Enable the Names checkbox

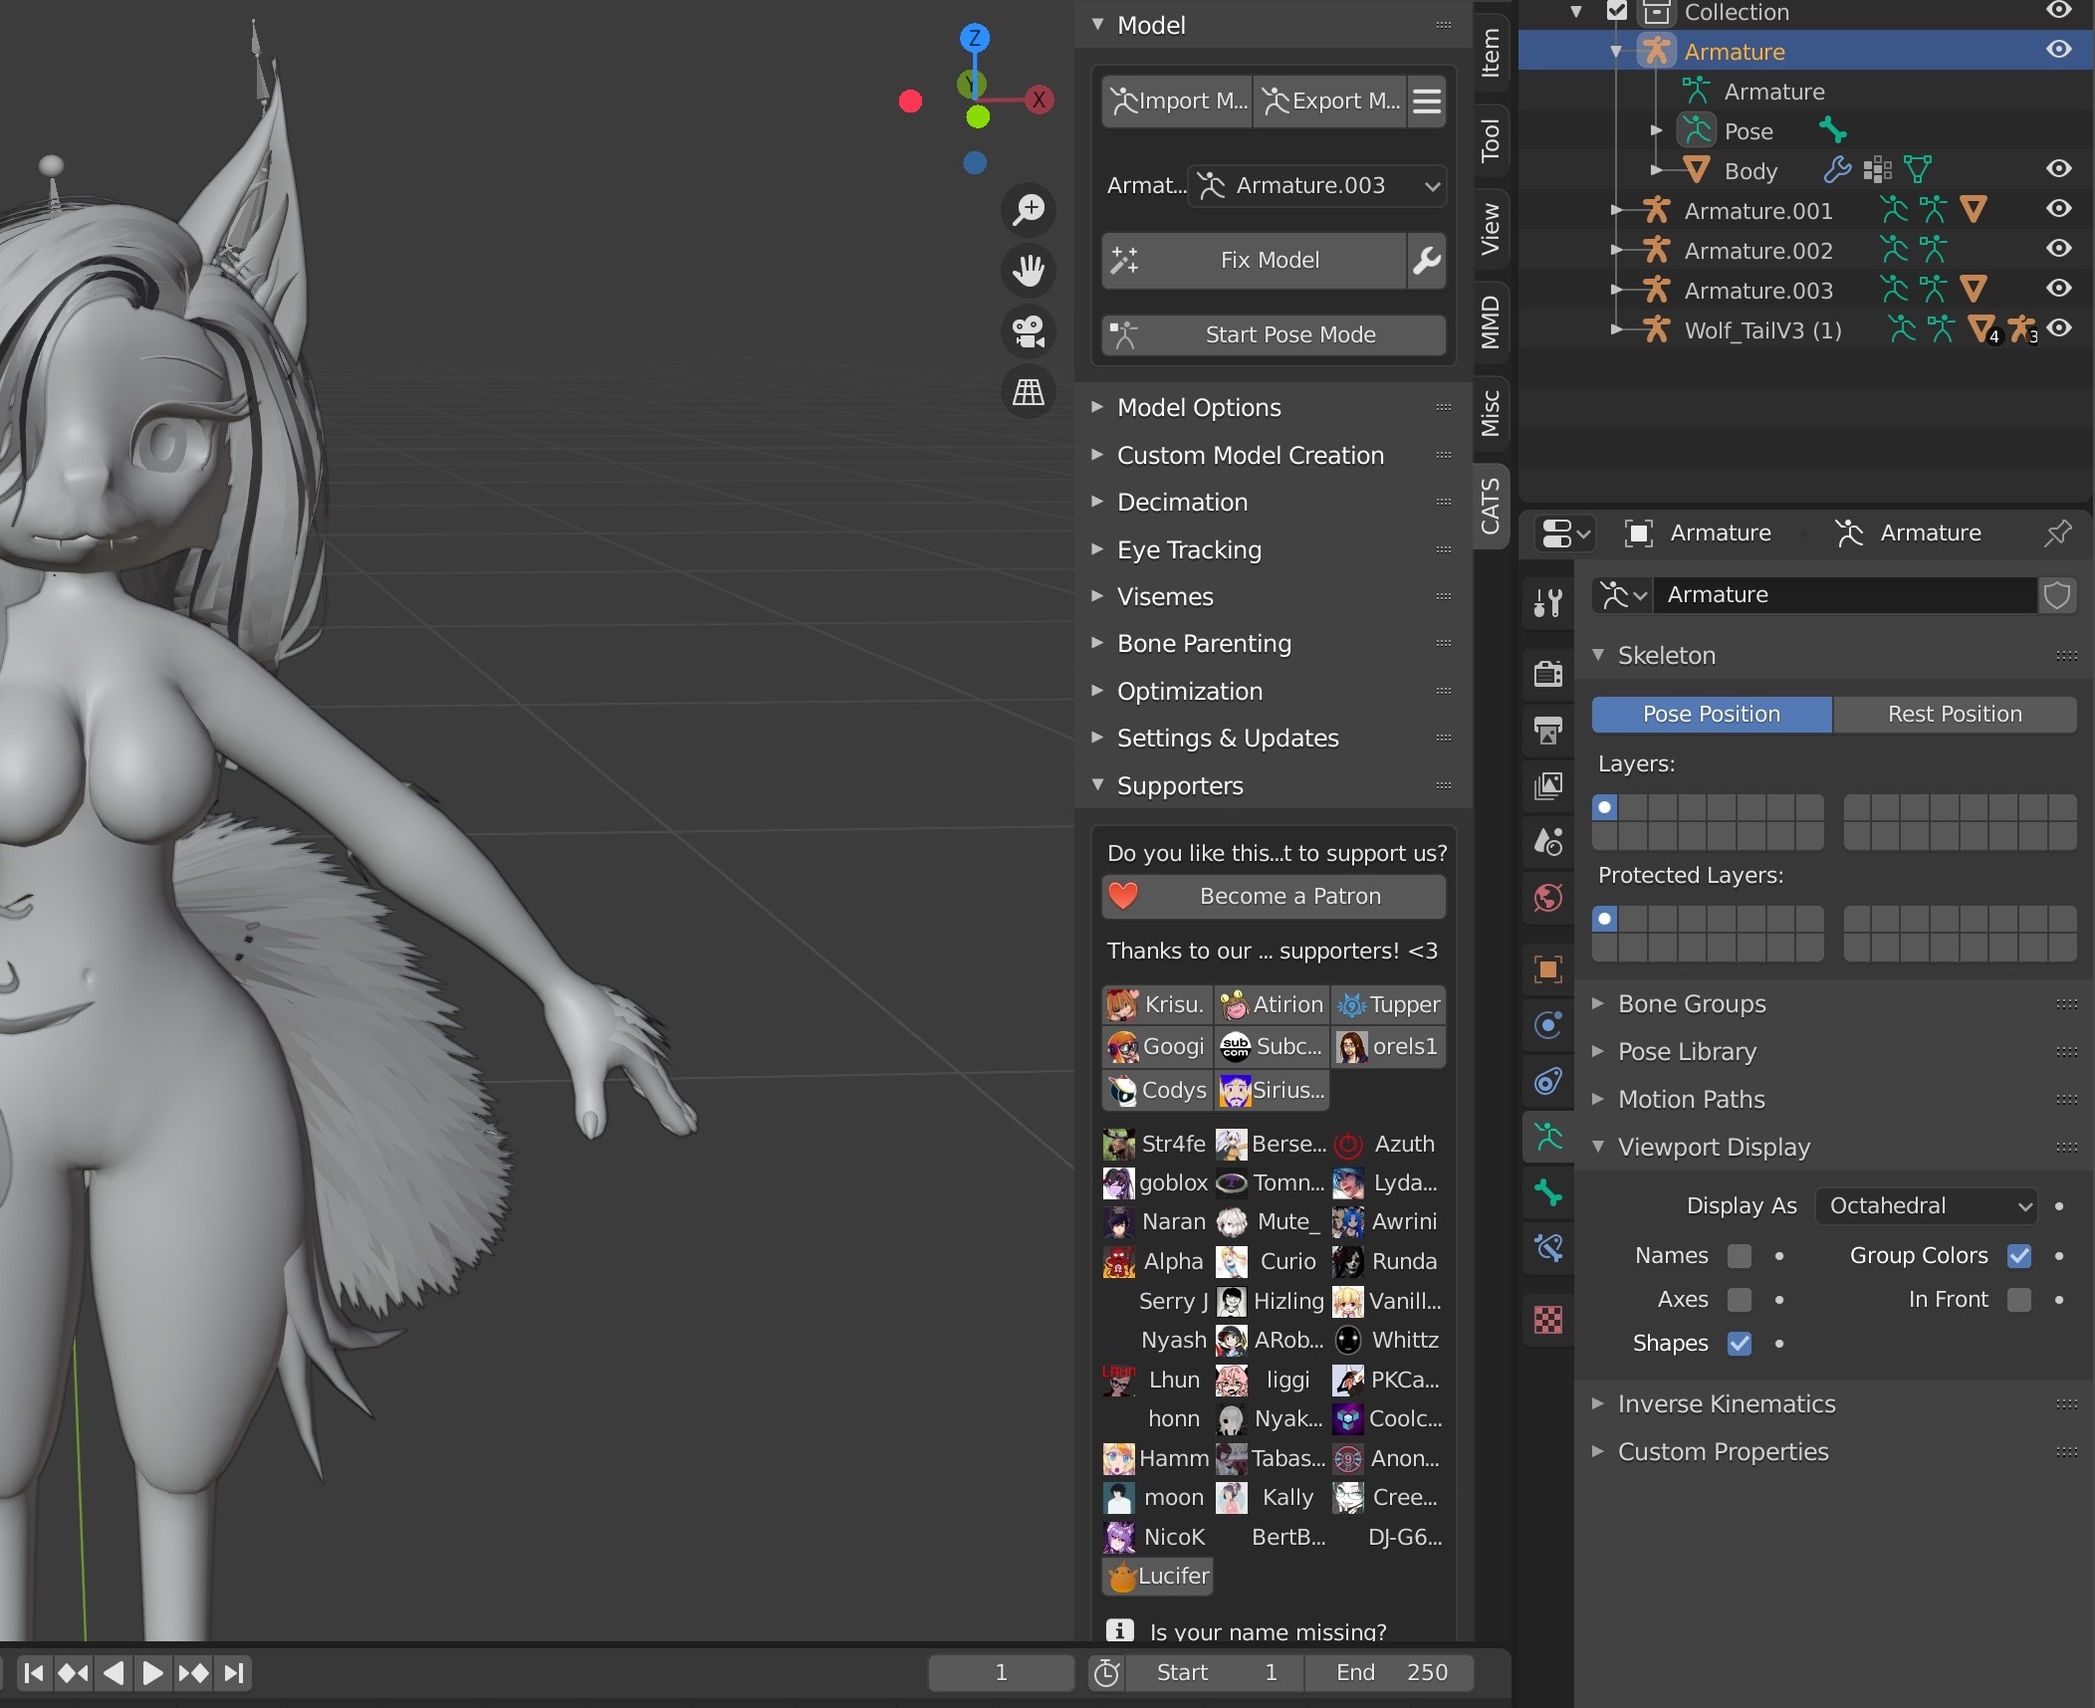pyautogui.click(x=1740, y=1256)
